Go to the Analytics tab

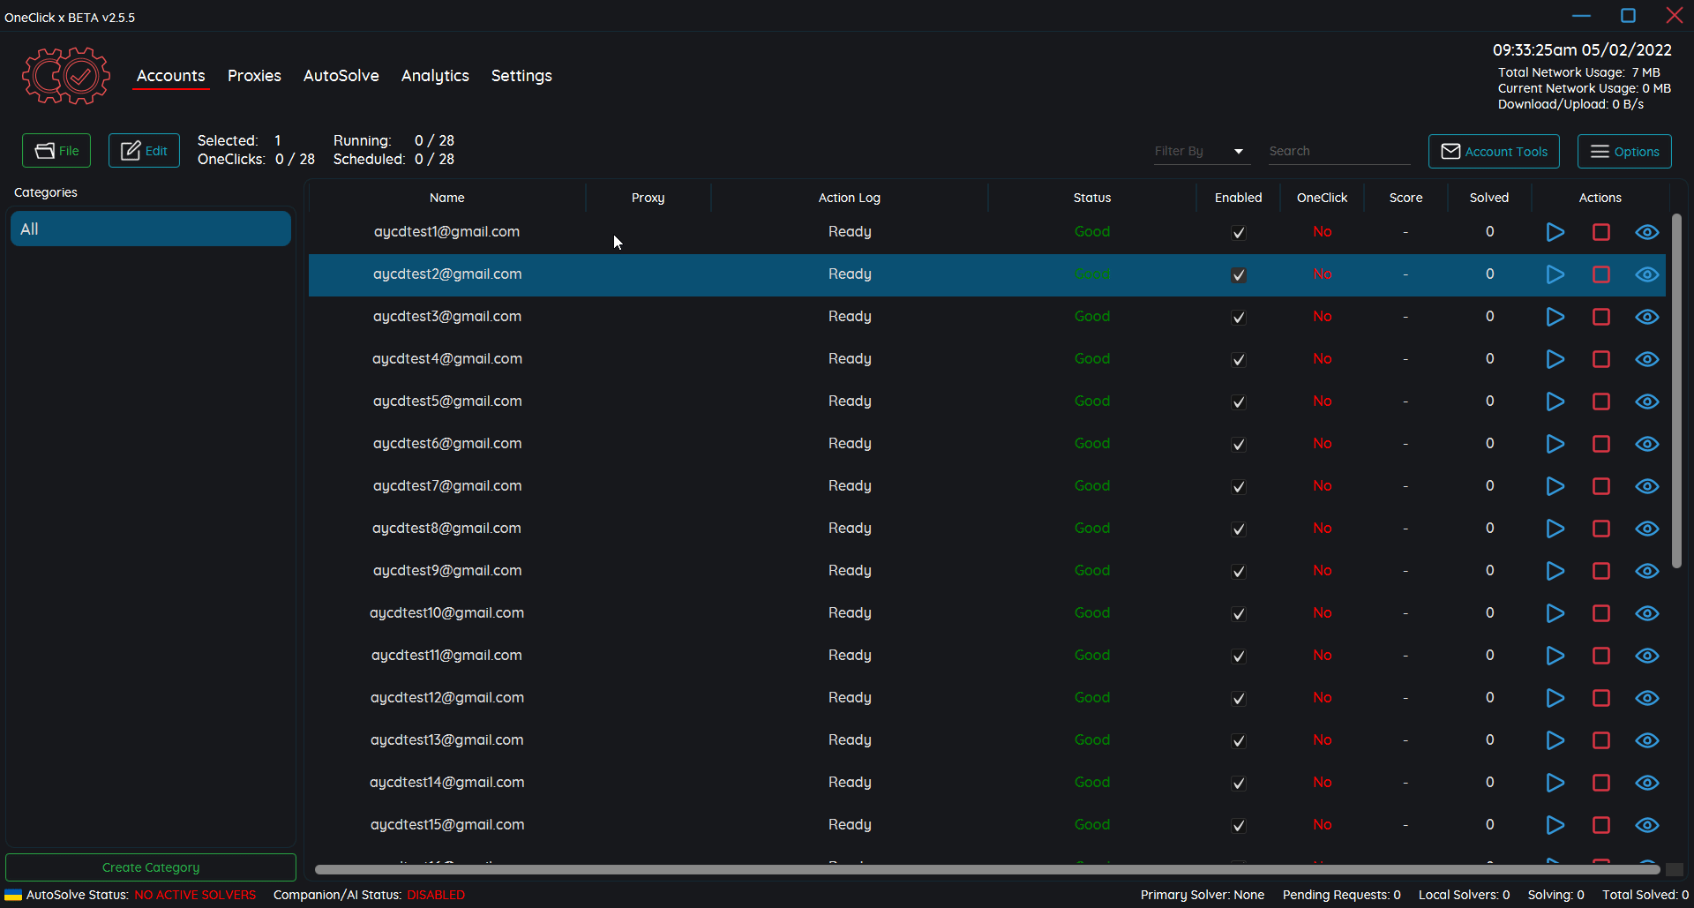pyautogui.click(x=435, y=76)
